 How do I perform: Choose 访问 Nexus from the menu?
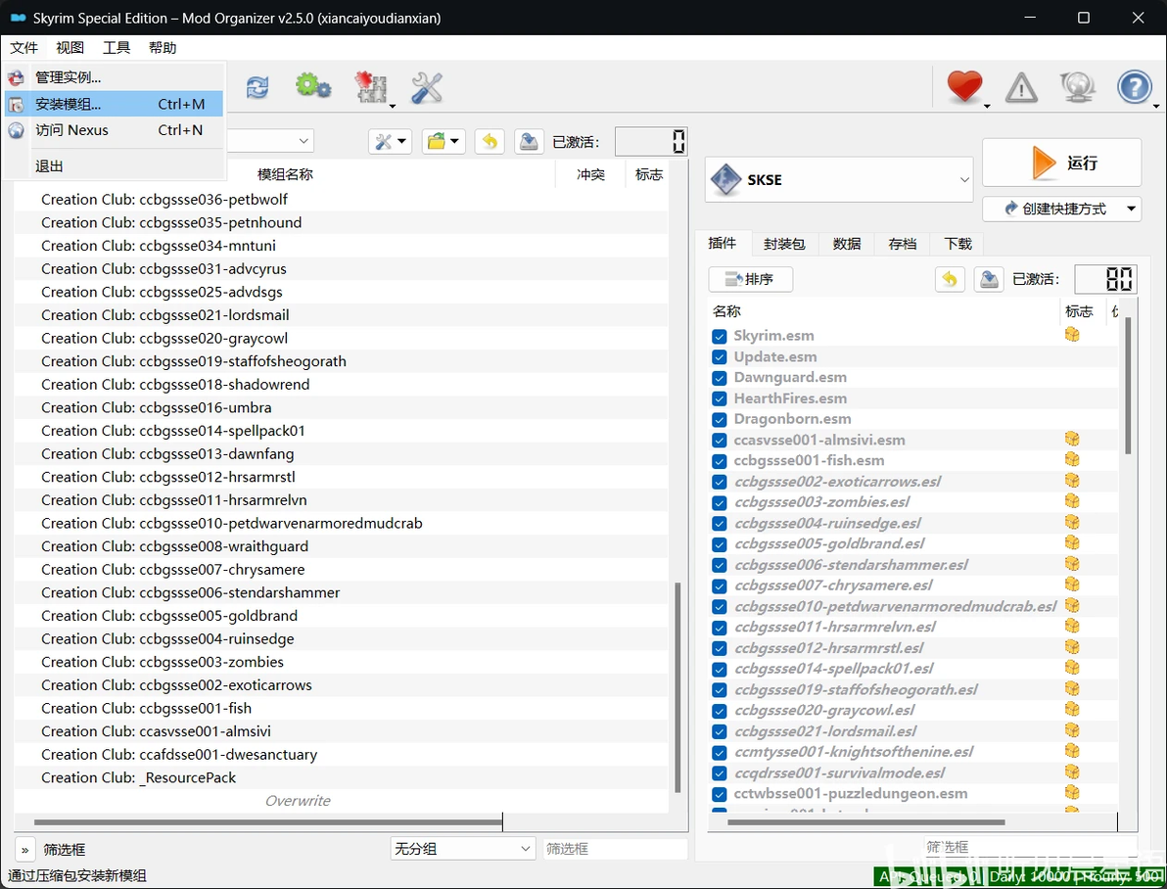pyautogui.click(x=114, y=130)
